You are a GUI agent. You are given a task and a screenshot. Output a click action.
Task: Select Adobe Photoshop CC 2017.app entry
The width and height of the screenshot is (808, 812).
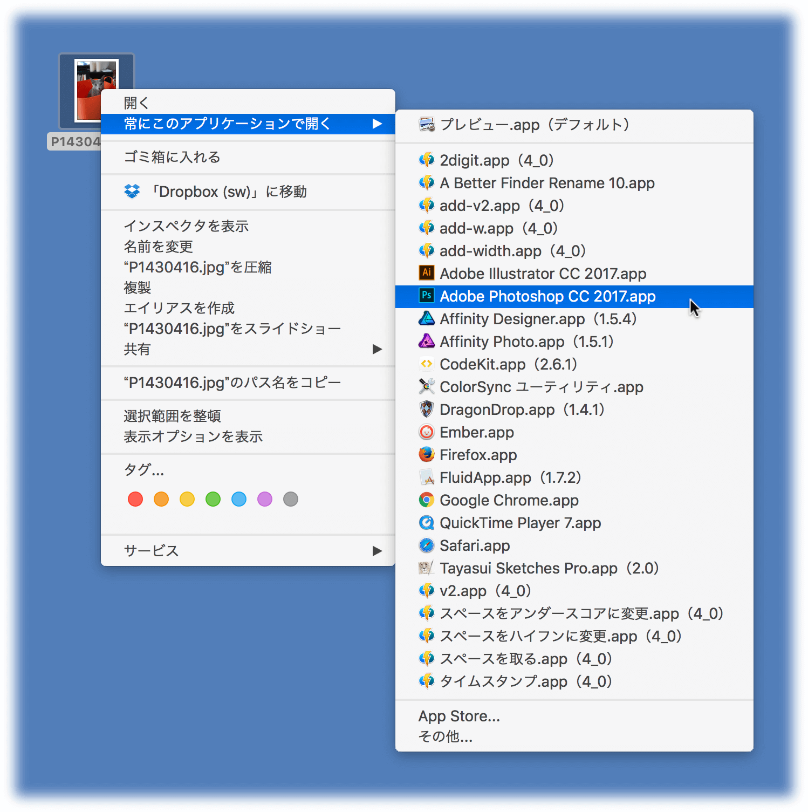(x=574, y=296)
